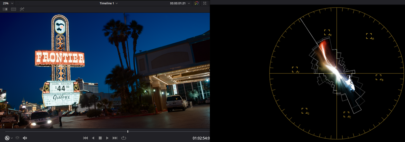Jump to first frame button
This screenshot has height=142, width=405.
coord(85,138)
